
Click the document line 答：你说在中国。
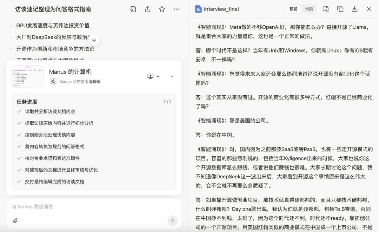[216, 135]
